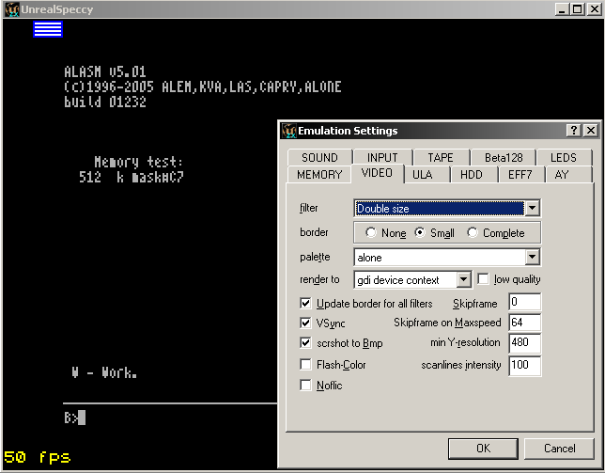Viewport: 605px width, 473px height.
Task: Choose the Complete border option
Action: [473, 233]
